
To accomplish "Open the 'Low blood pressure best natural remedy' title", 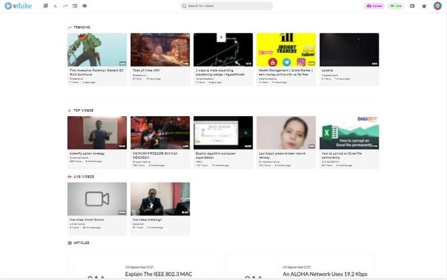I will (x=282, y=155).
